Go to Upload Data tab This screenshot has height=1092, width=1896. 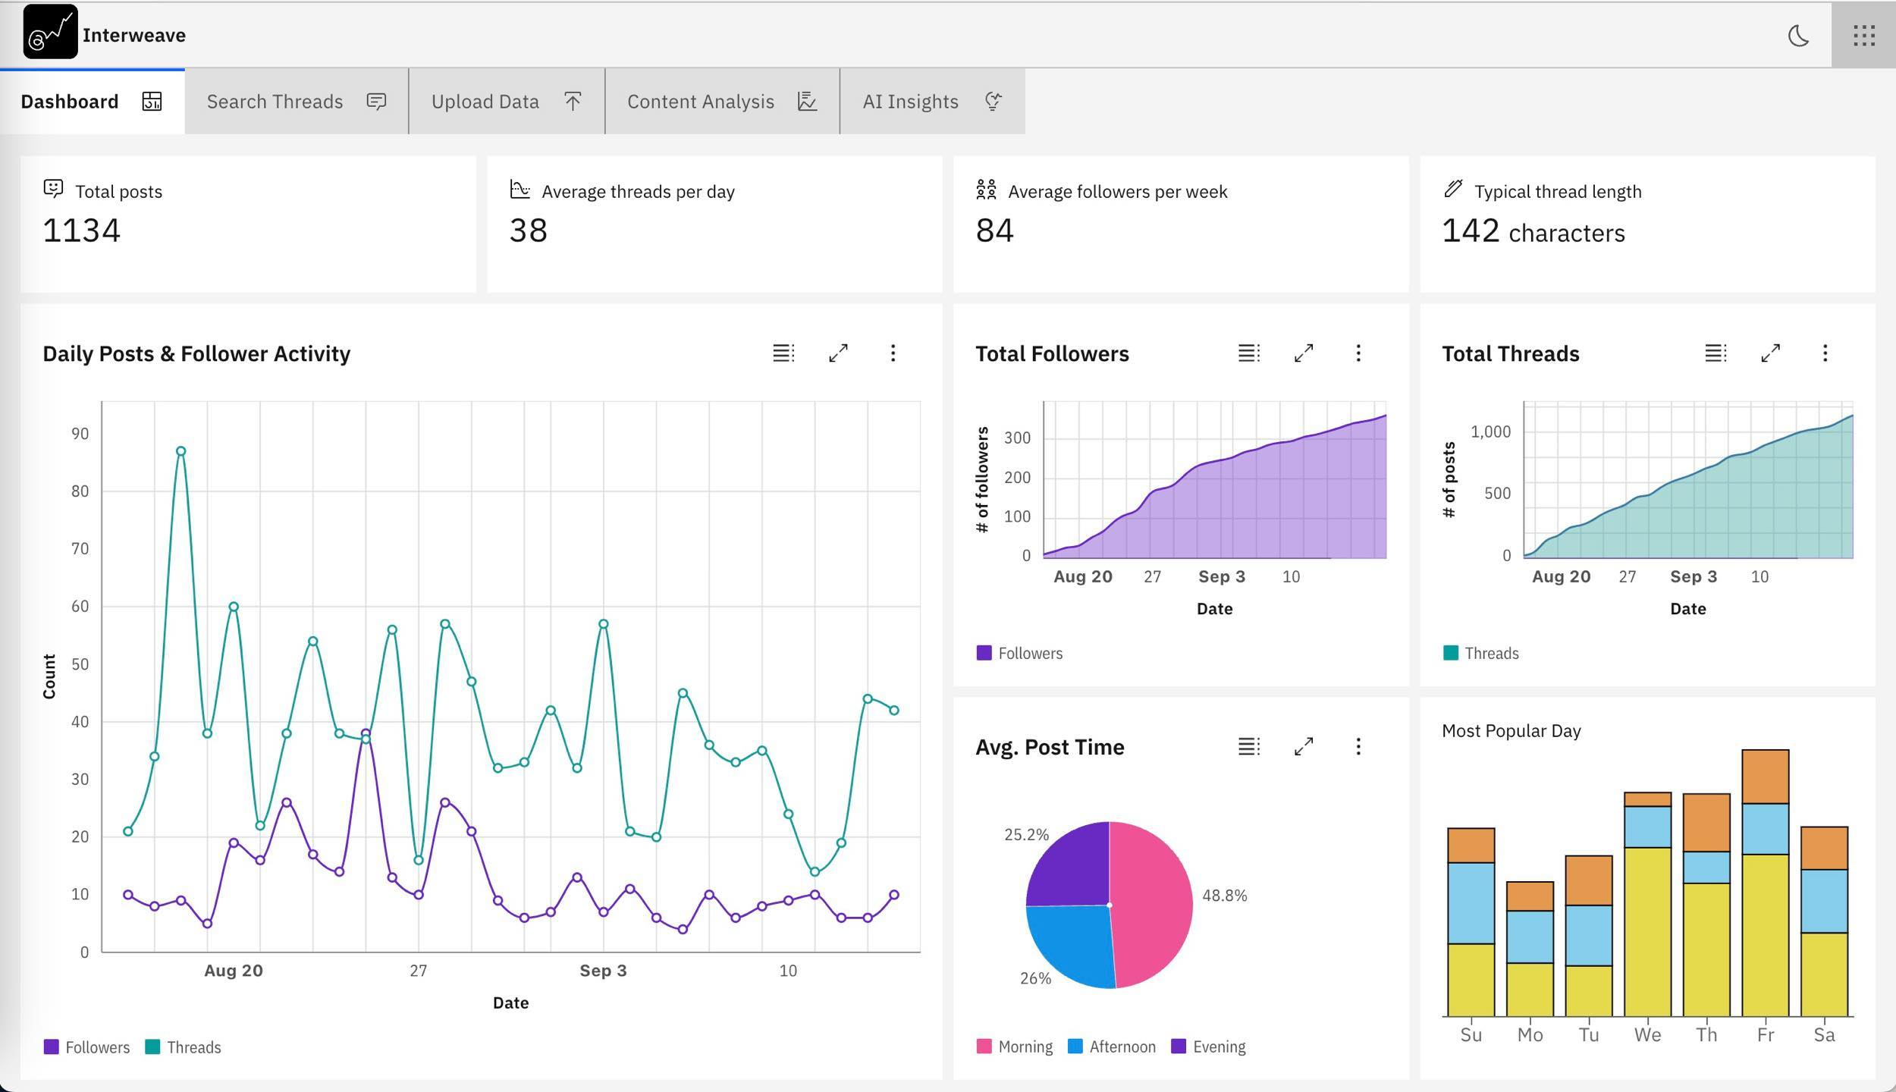[x=506, y=102]
